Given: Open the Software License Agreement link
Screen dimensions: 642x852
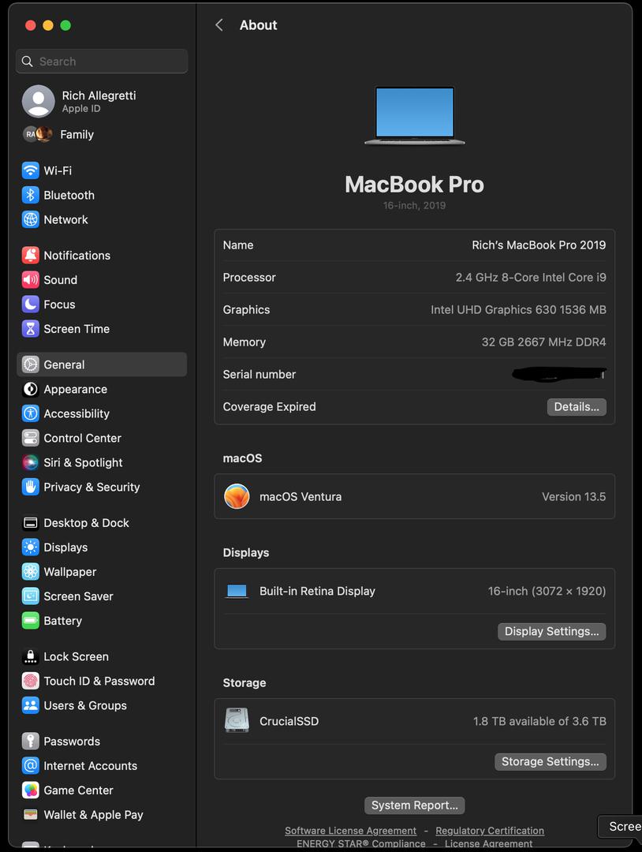Looking at the screenshot, I should [350, 830].
